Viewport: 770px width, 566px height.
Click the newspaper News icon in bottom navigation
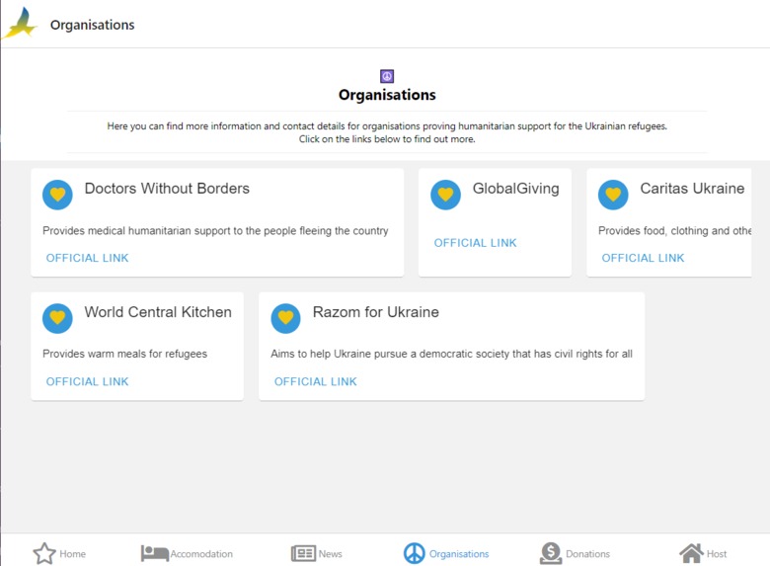pos(303,553)
